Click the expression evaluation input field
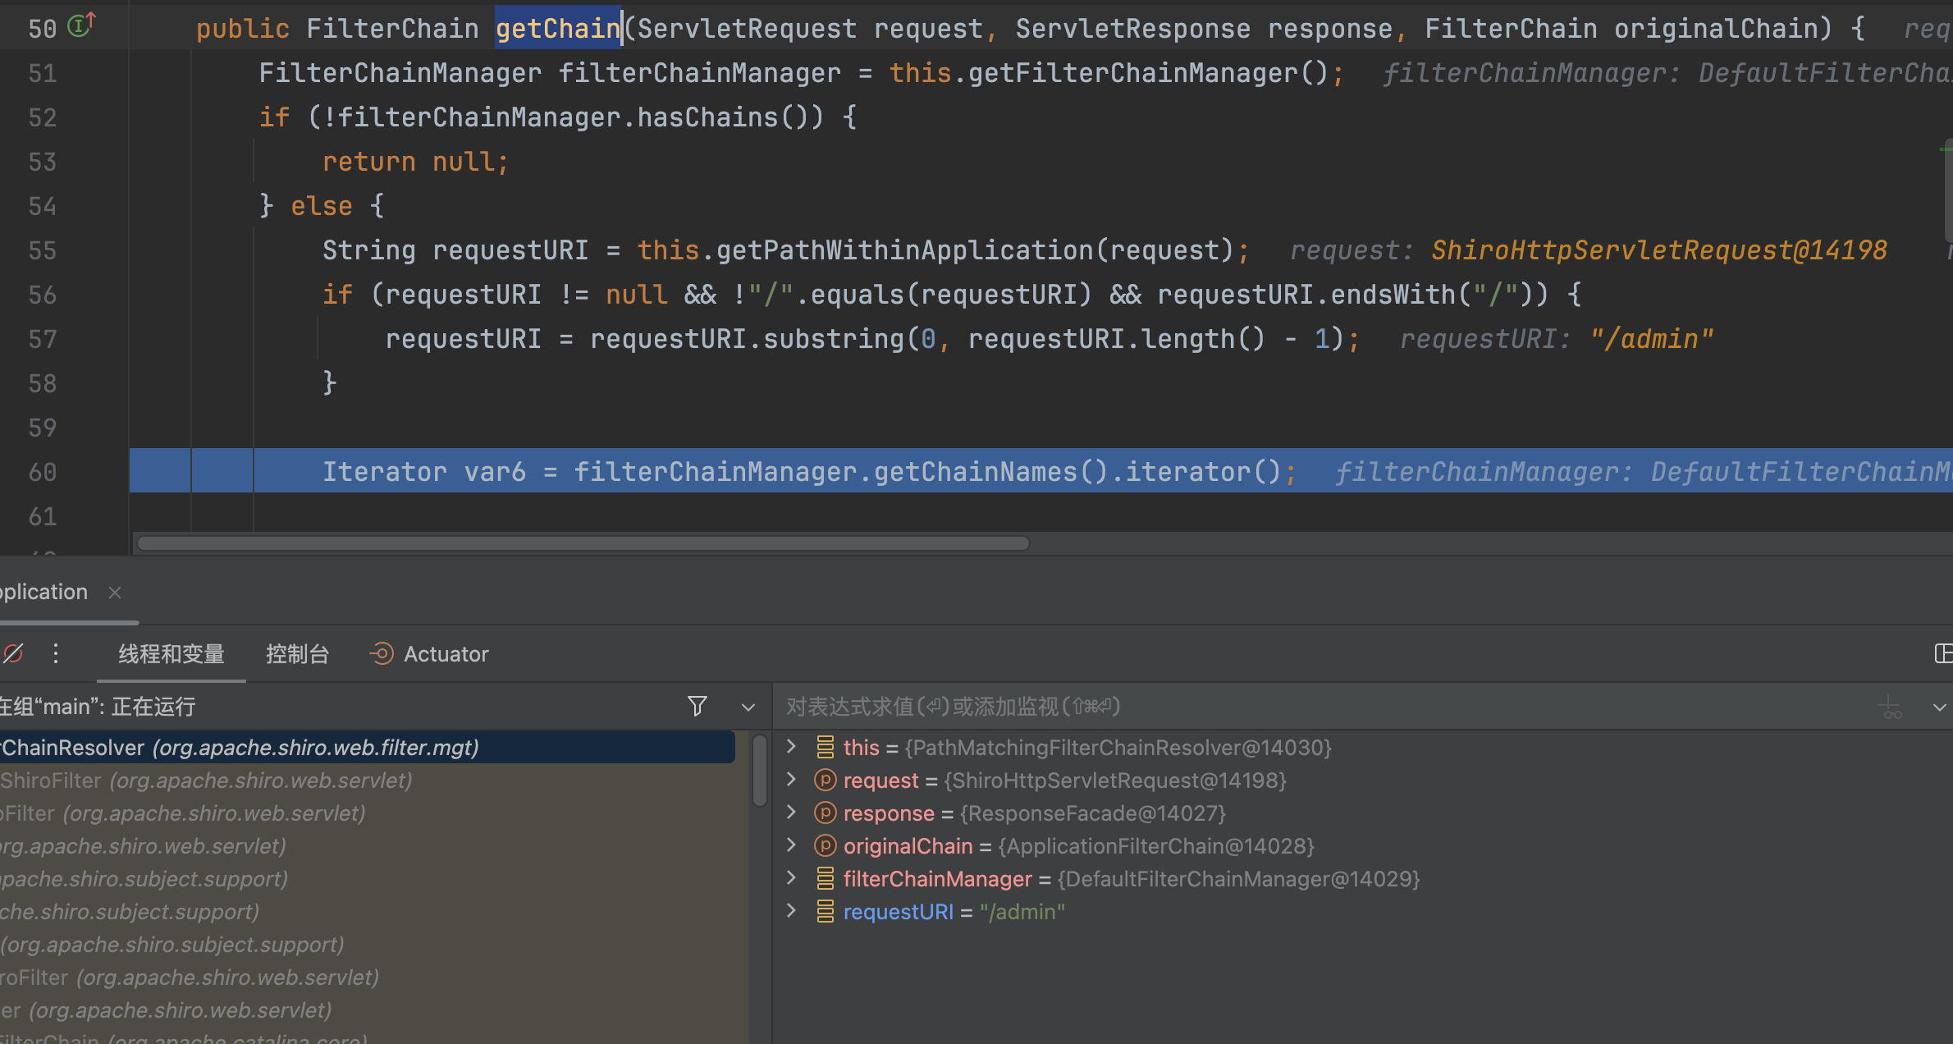1953x1044 pixels. 1231,707
